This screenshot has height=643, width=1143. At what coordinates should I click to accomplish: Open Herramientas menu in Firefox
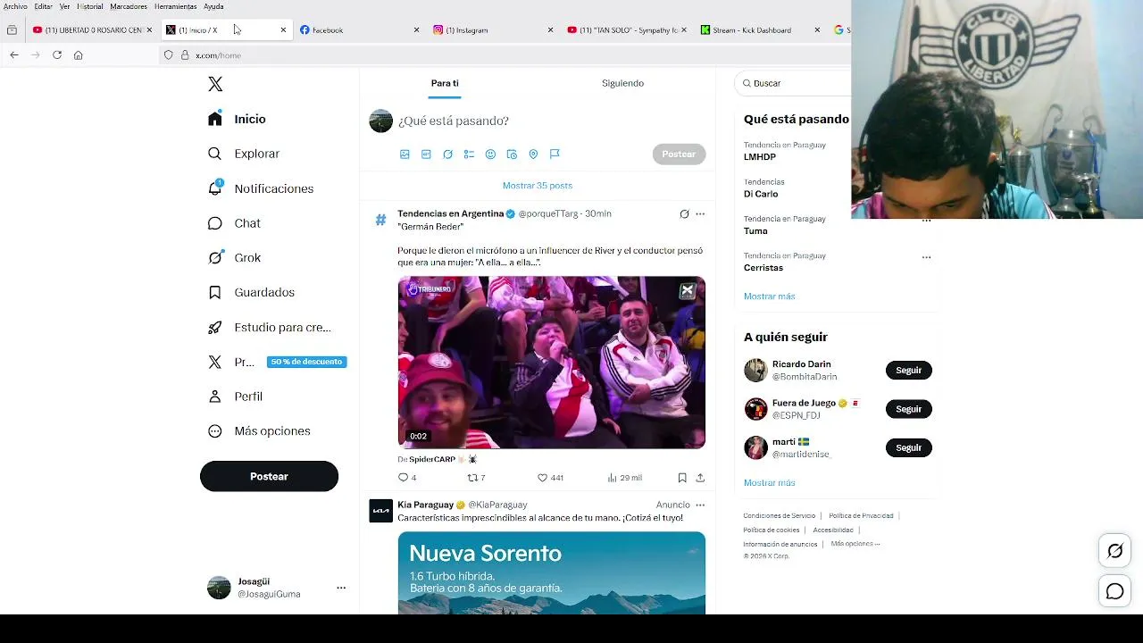pos(175,6)
